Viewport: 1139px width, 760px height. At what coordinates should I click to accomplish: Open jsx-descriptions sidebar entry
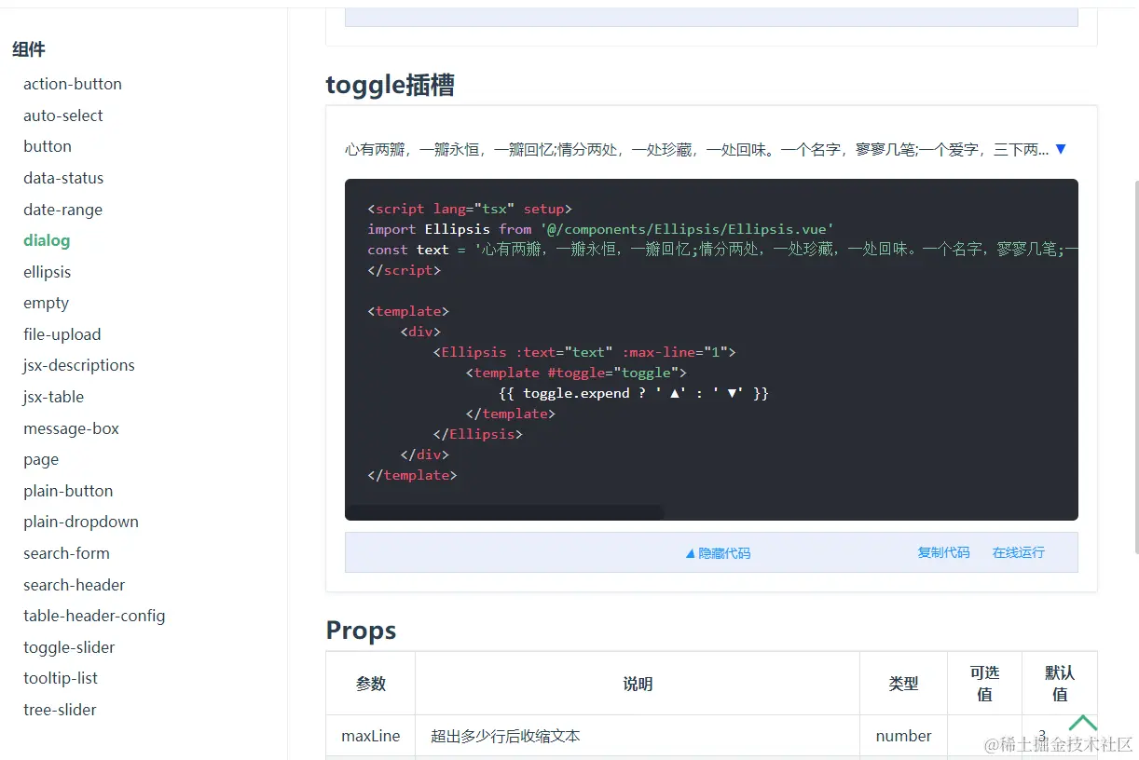[79, 365]
